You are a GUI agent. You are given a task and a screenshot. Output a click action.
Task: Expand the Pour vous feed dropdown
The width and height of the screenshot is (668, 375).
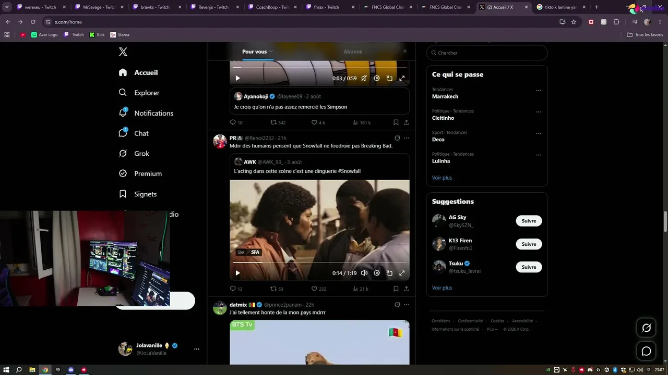[x=271, y=52]
